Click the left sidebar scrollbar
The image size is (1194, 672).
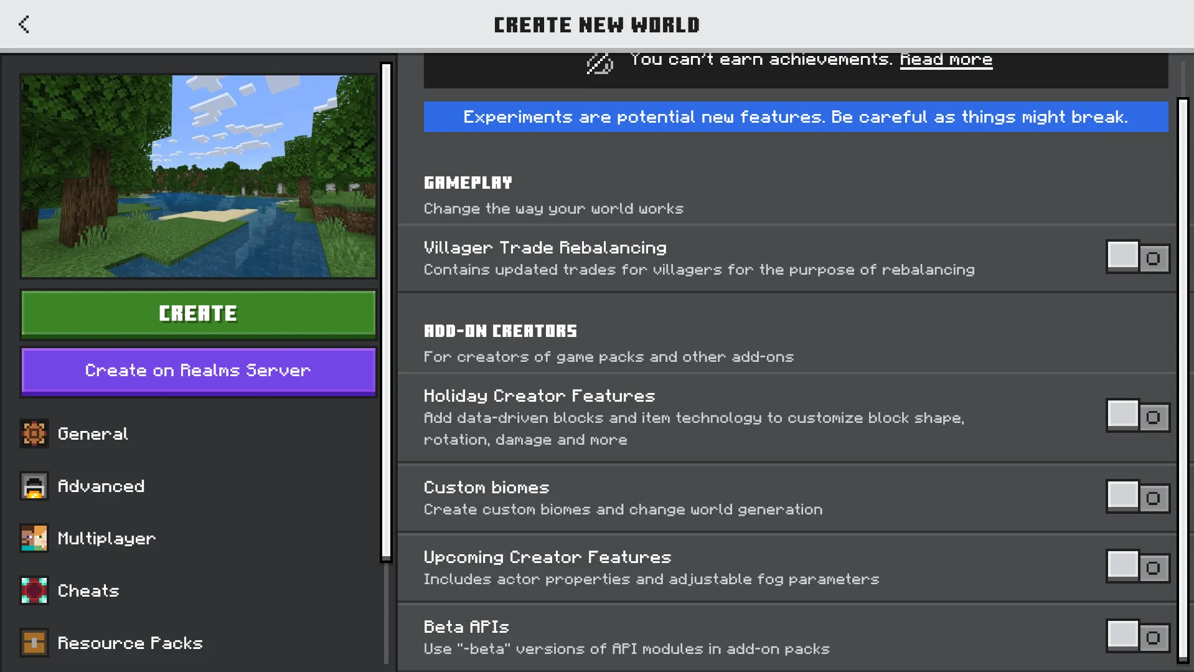386,311
